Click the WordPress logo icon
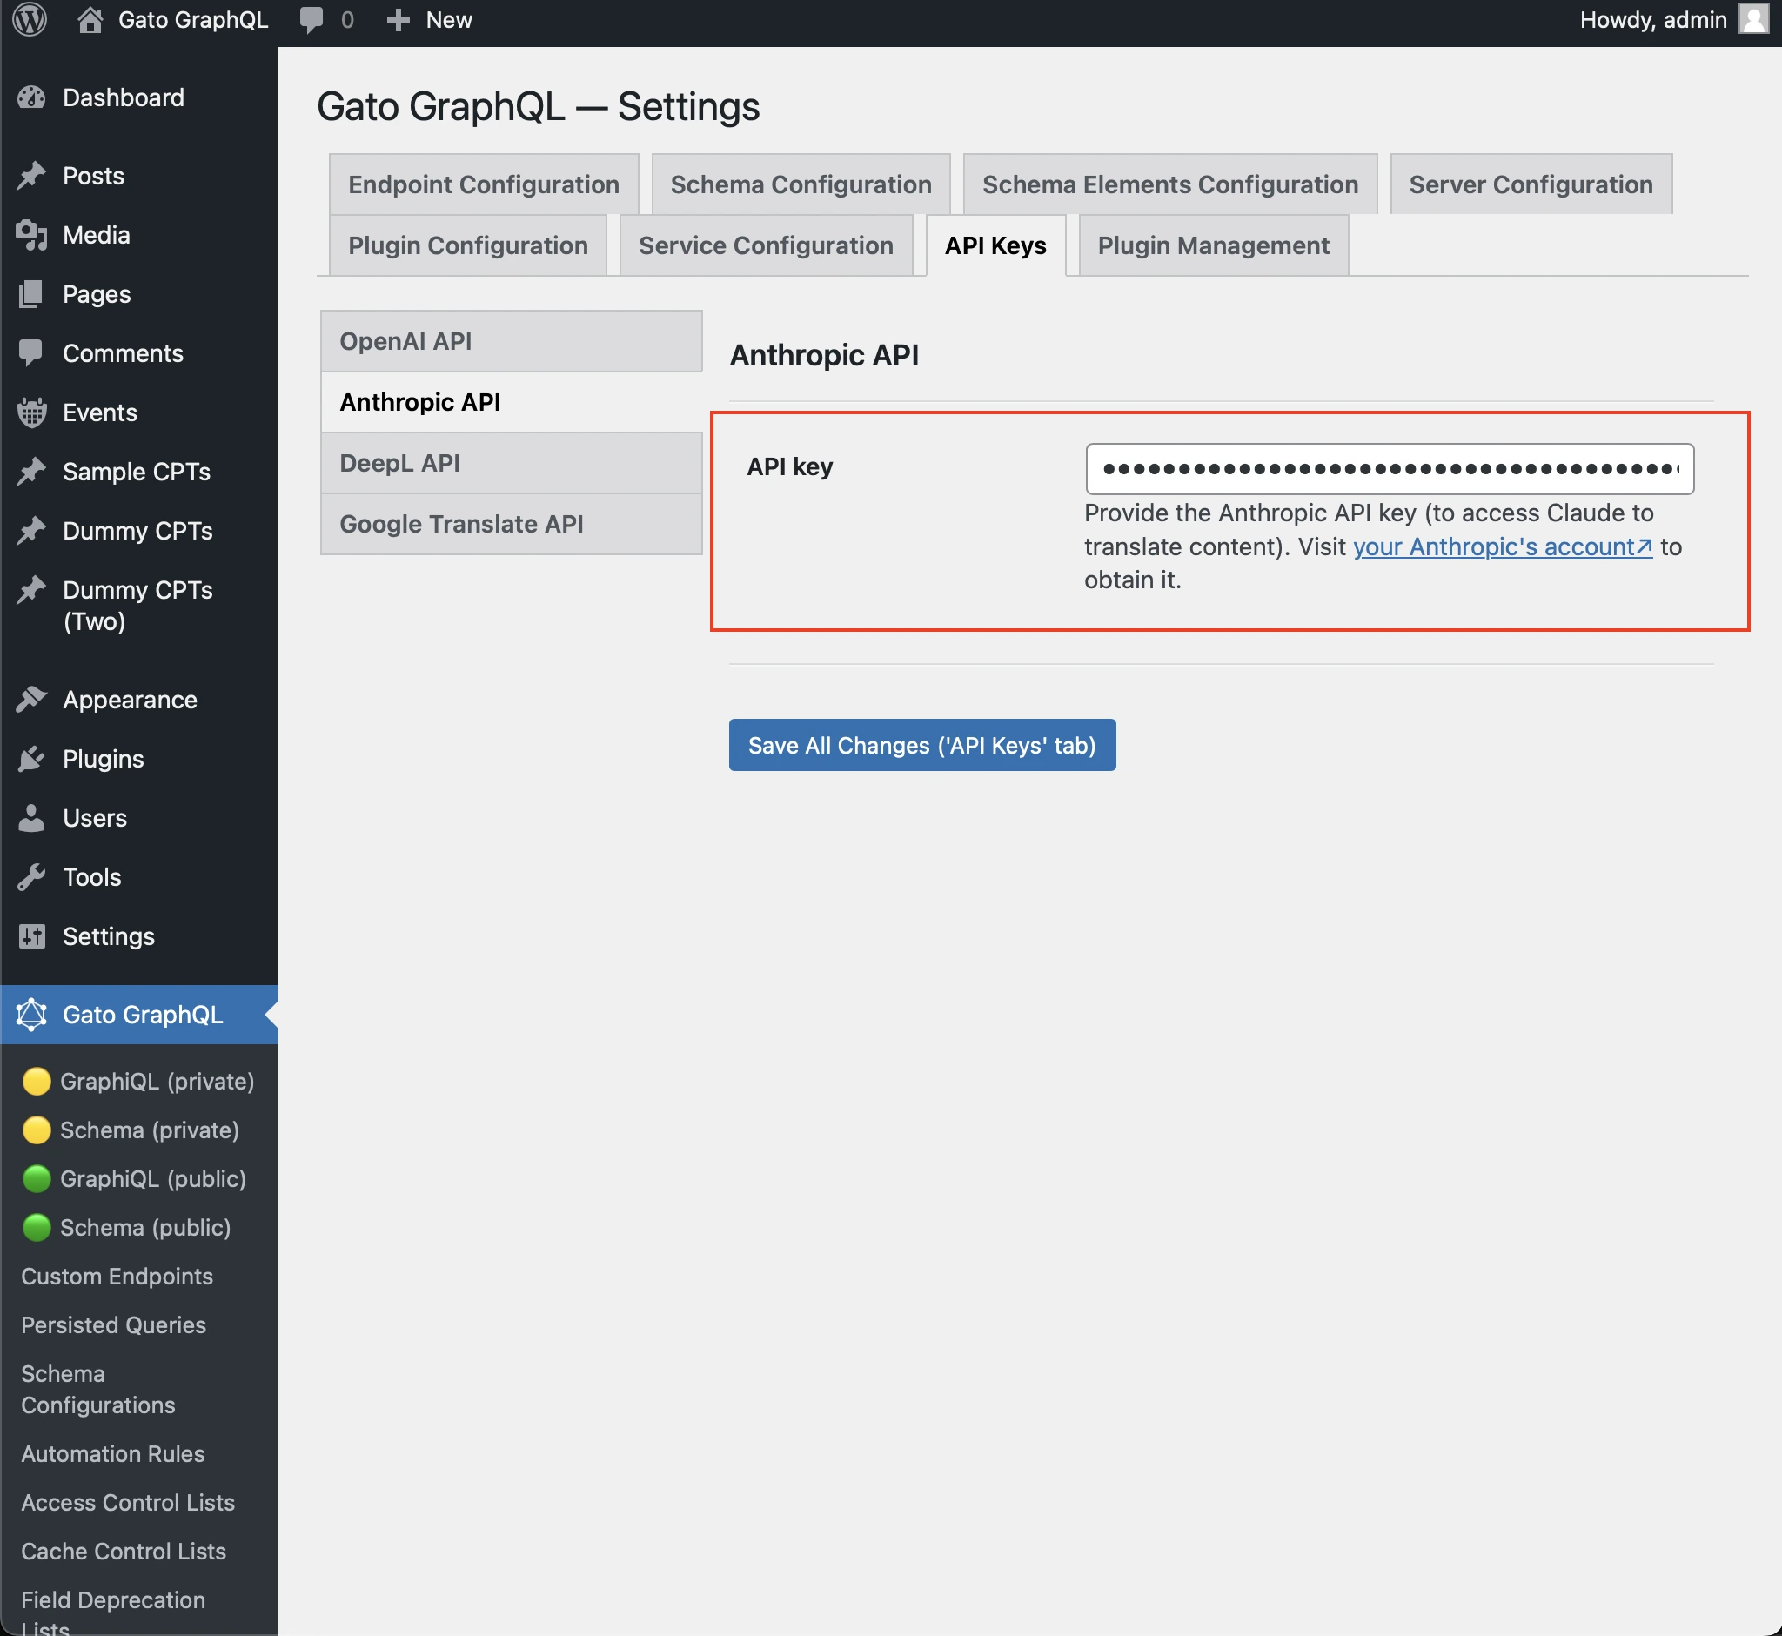This screenshot has height=1636, width=1782. pos(30,19)
